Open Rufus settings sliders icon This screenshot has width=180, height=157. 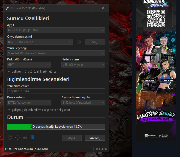25,138
